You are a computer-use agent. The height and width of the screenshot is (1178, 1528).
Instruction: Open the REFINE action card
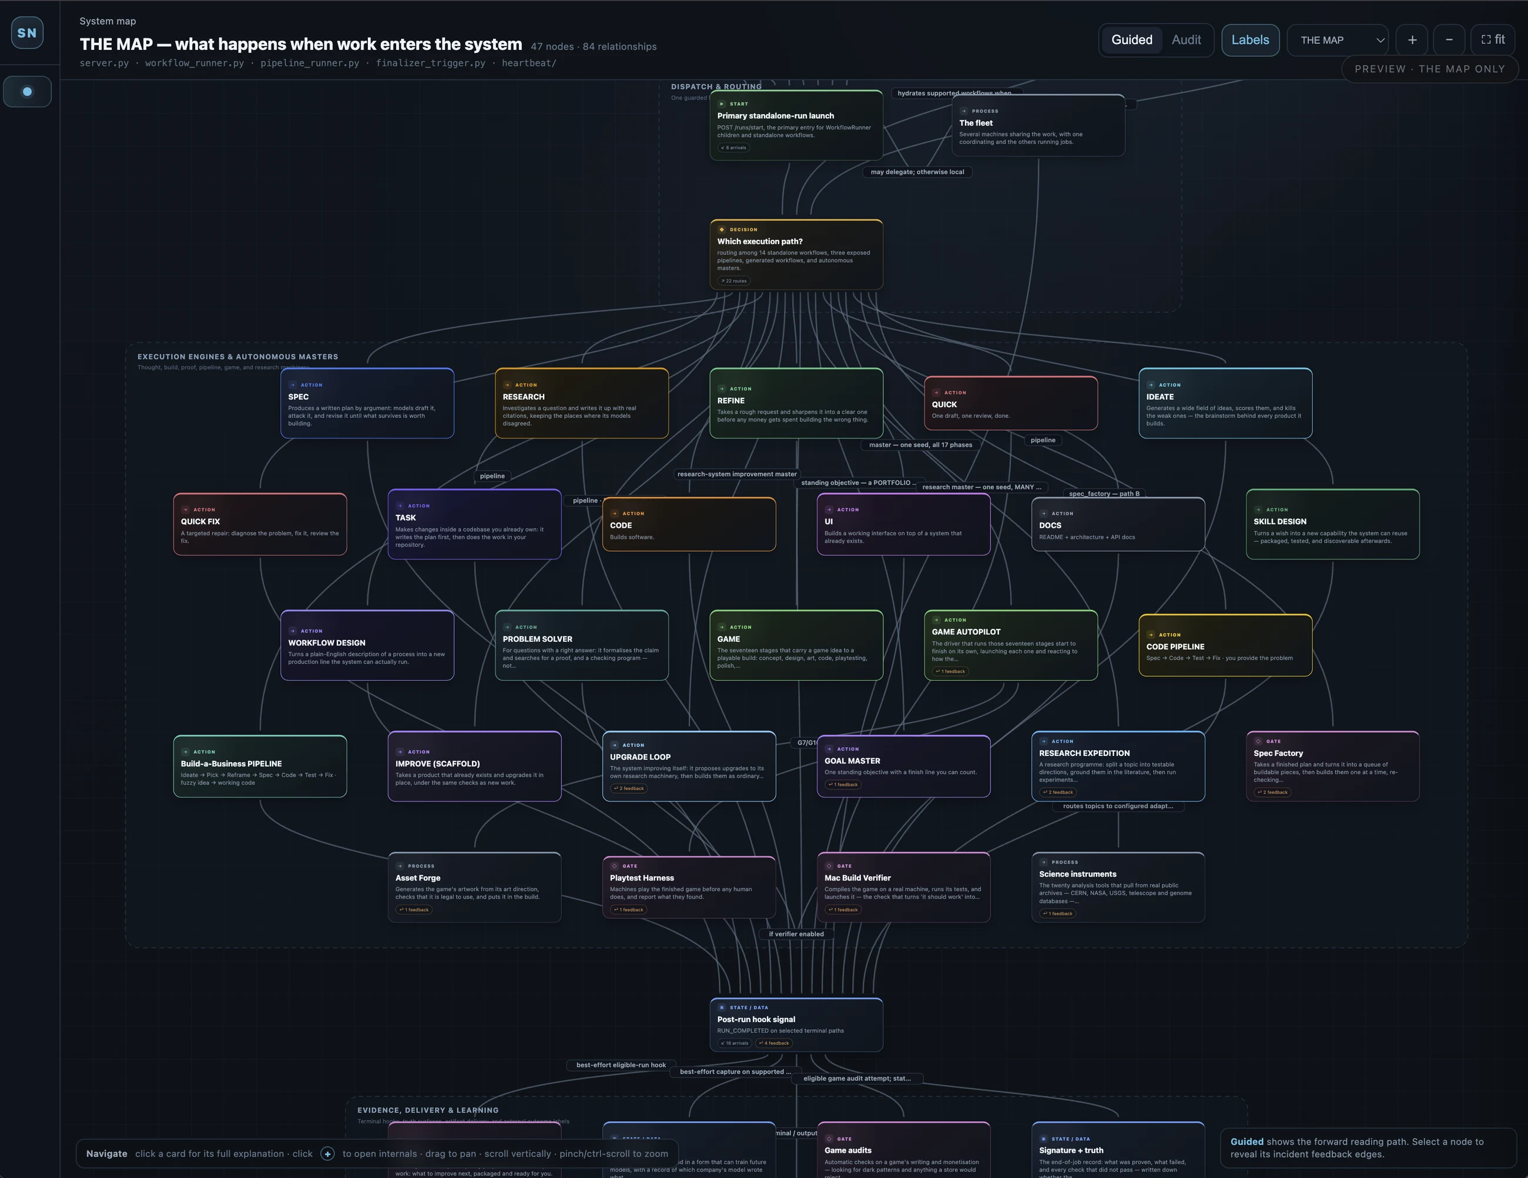click(796, 403)
